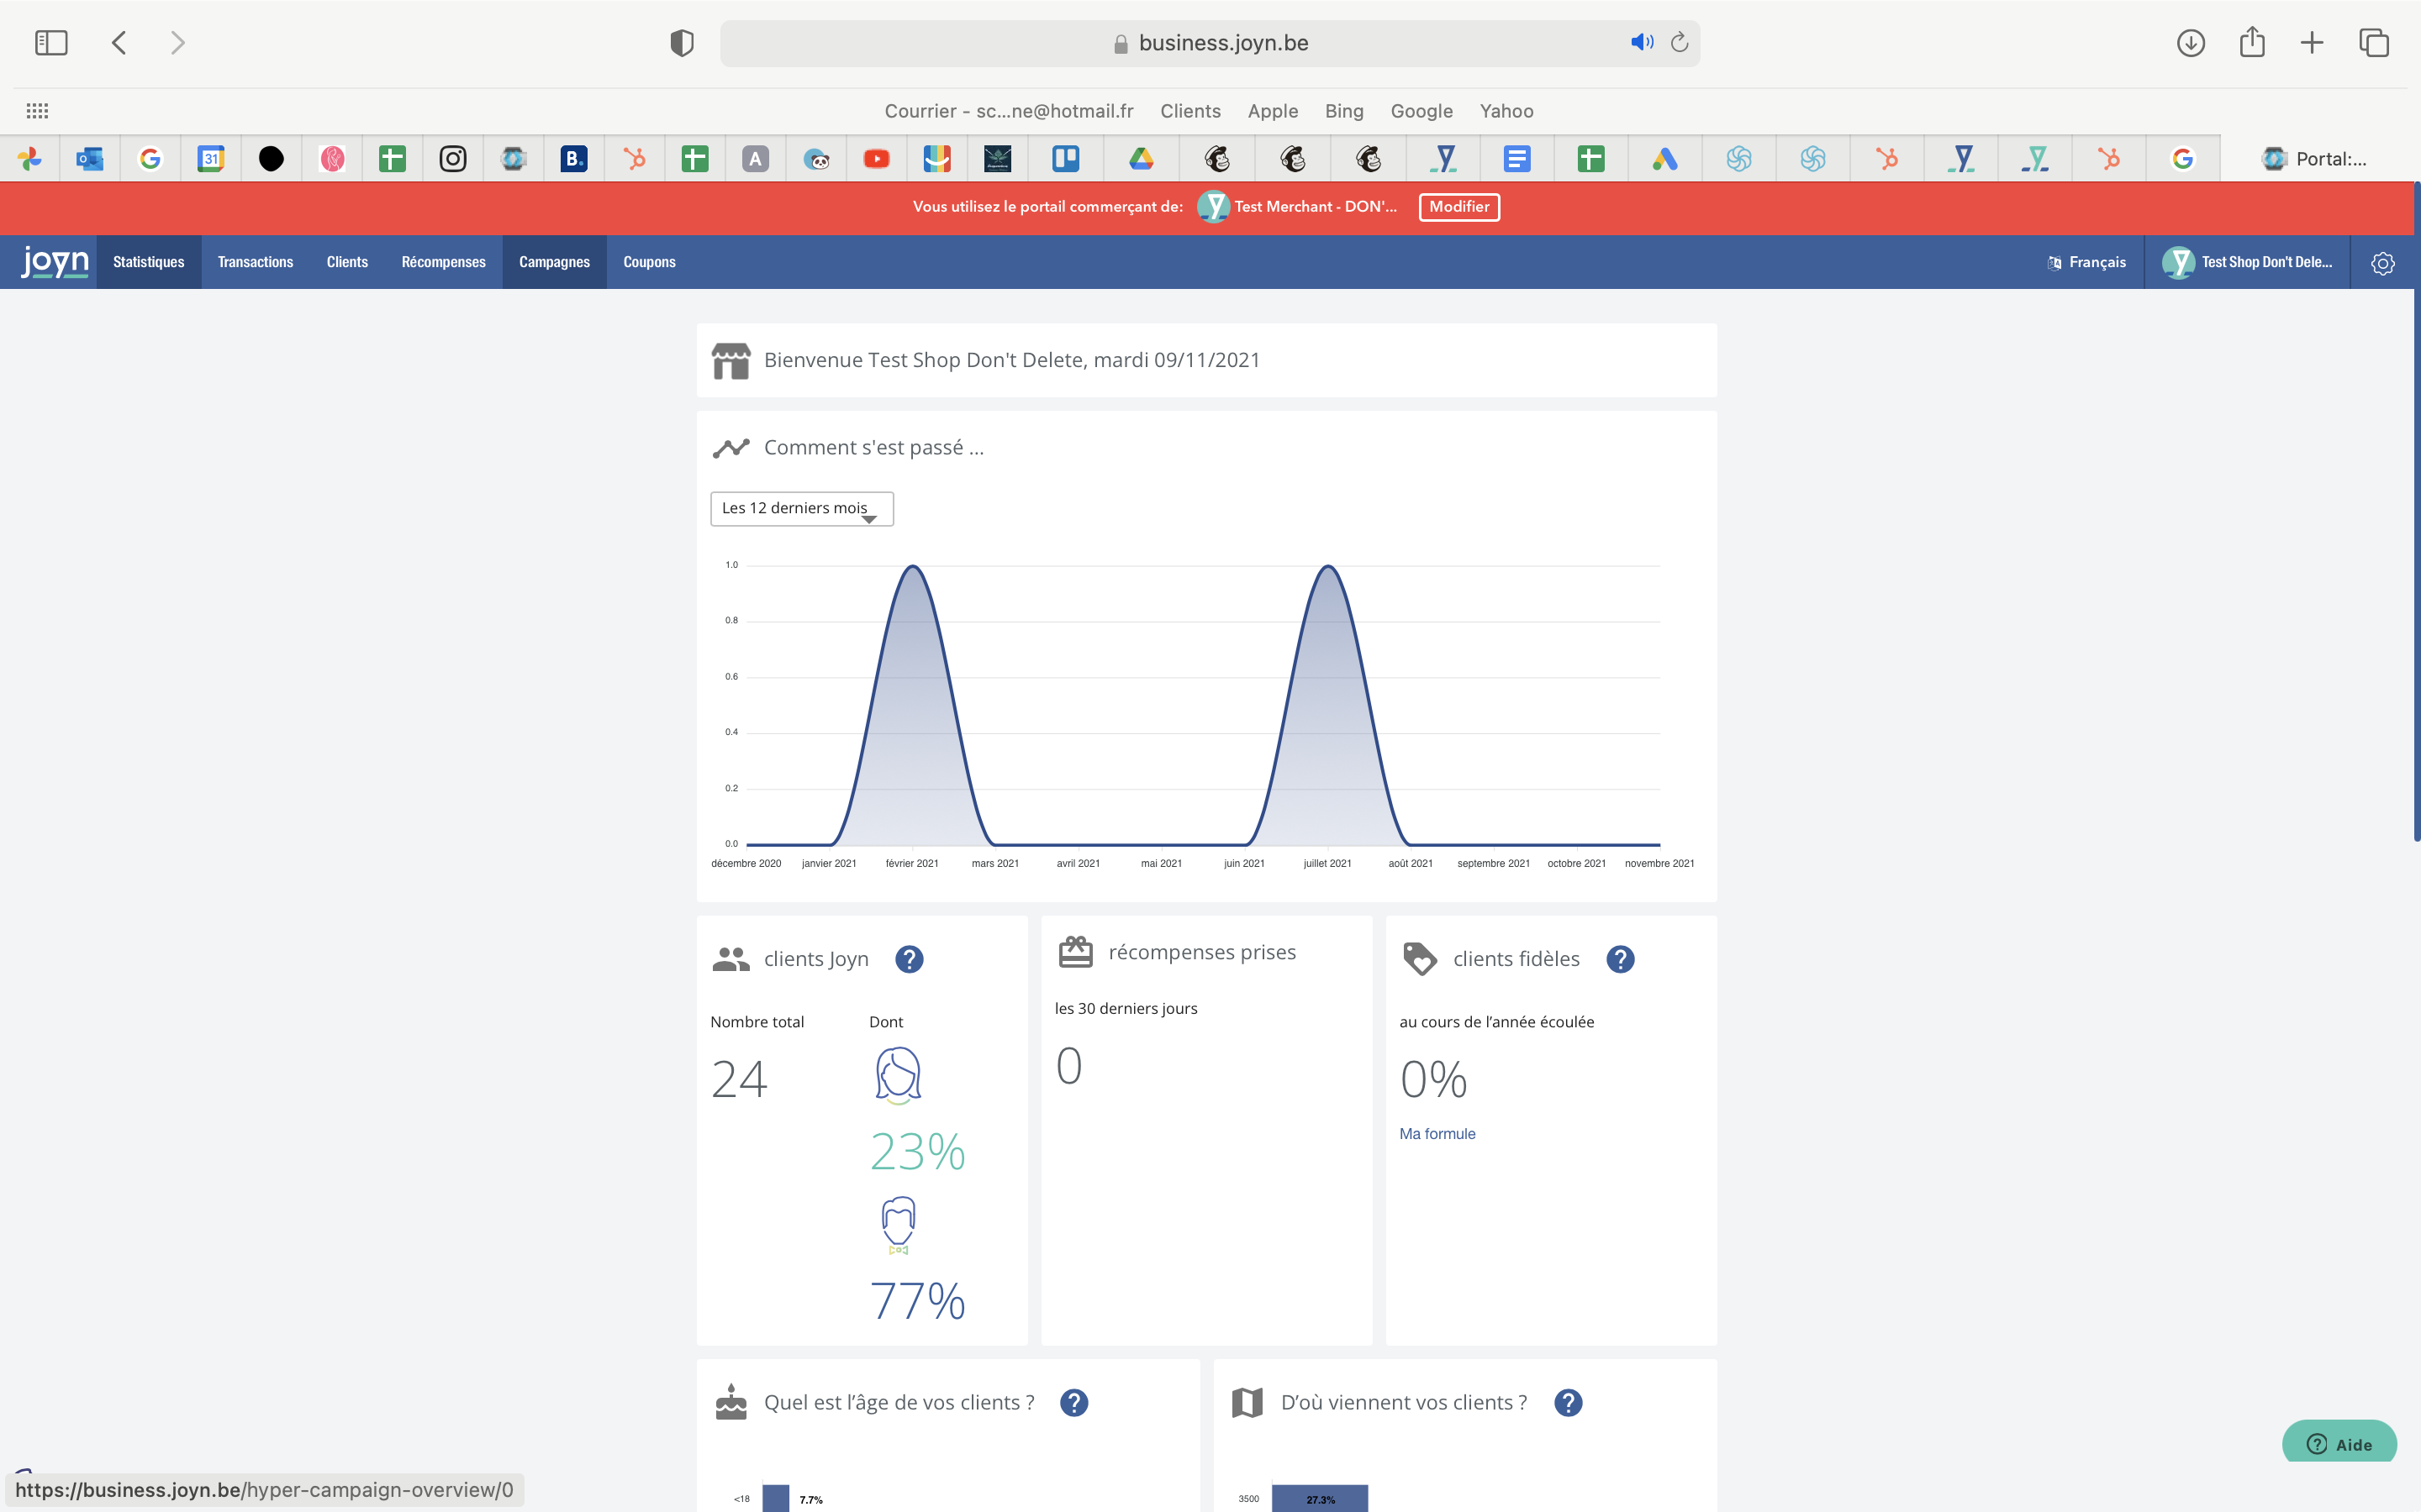Screen dimensions: 2421x1512
Task: Open the Récompenses menu
Action: pos(443,262)
